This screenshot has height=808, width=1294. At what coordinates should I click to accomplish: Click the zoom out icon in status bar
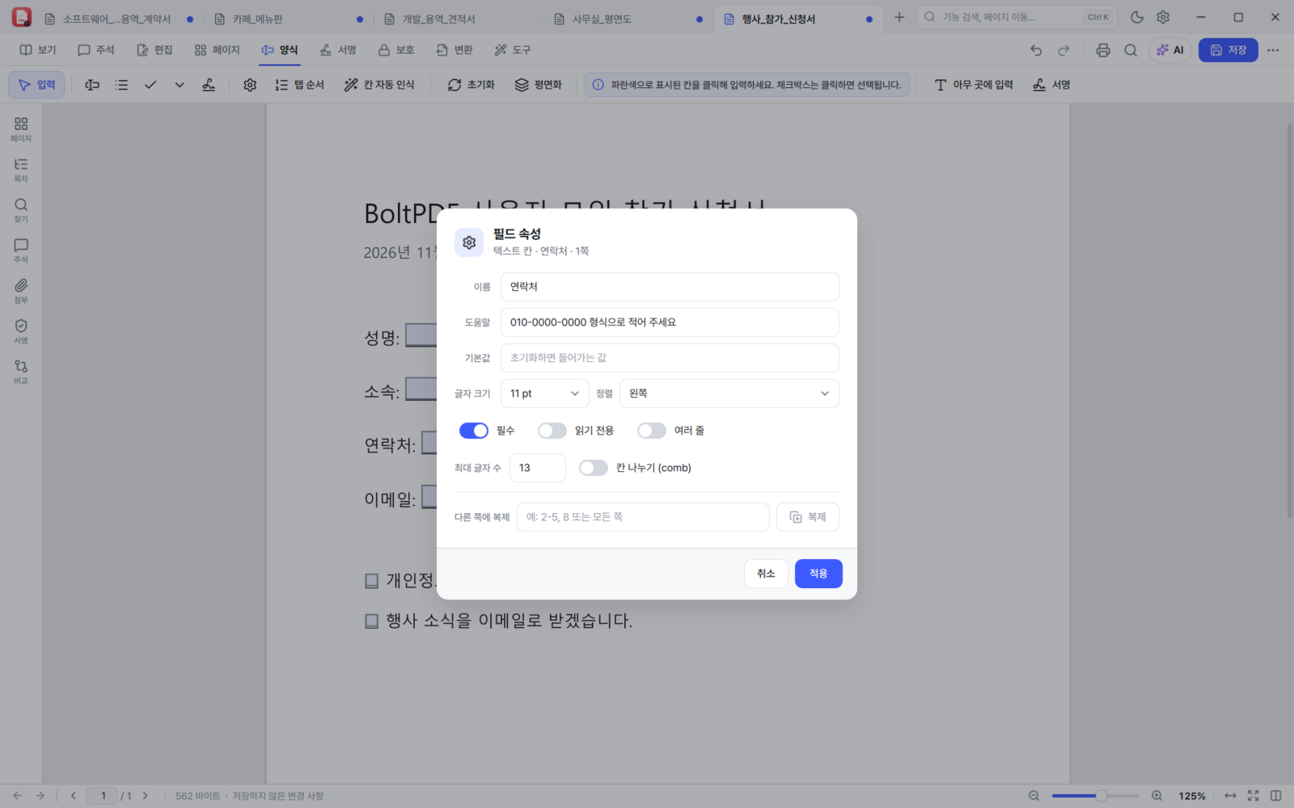coord(1034,796)
